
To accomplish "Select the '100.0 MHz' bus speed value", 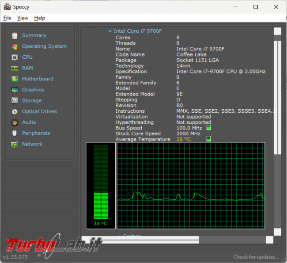I will tap(189, 128).
